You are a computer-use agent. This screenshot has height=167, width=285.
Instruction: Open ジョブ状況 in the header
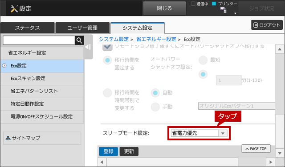coord(261,8)
